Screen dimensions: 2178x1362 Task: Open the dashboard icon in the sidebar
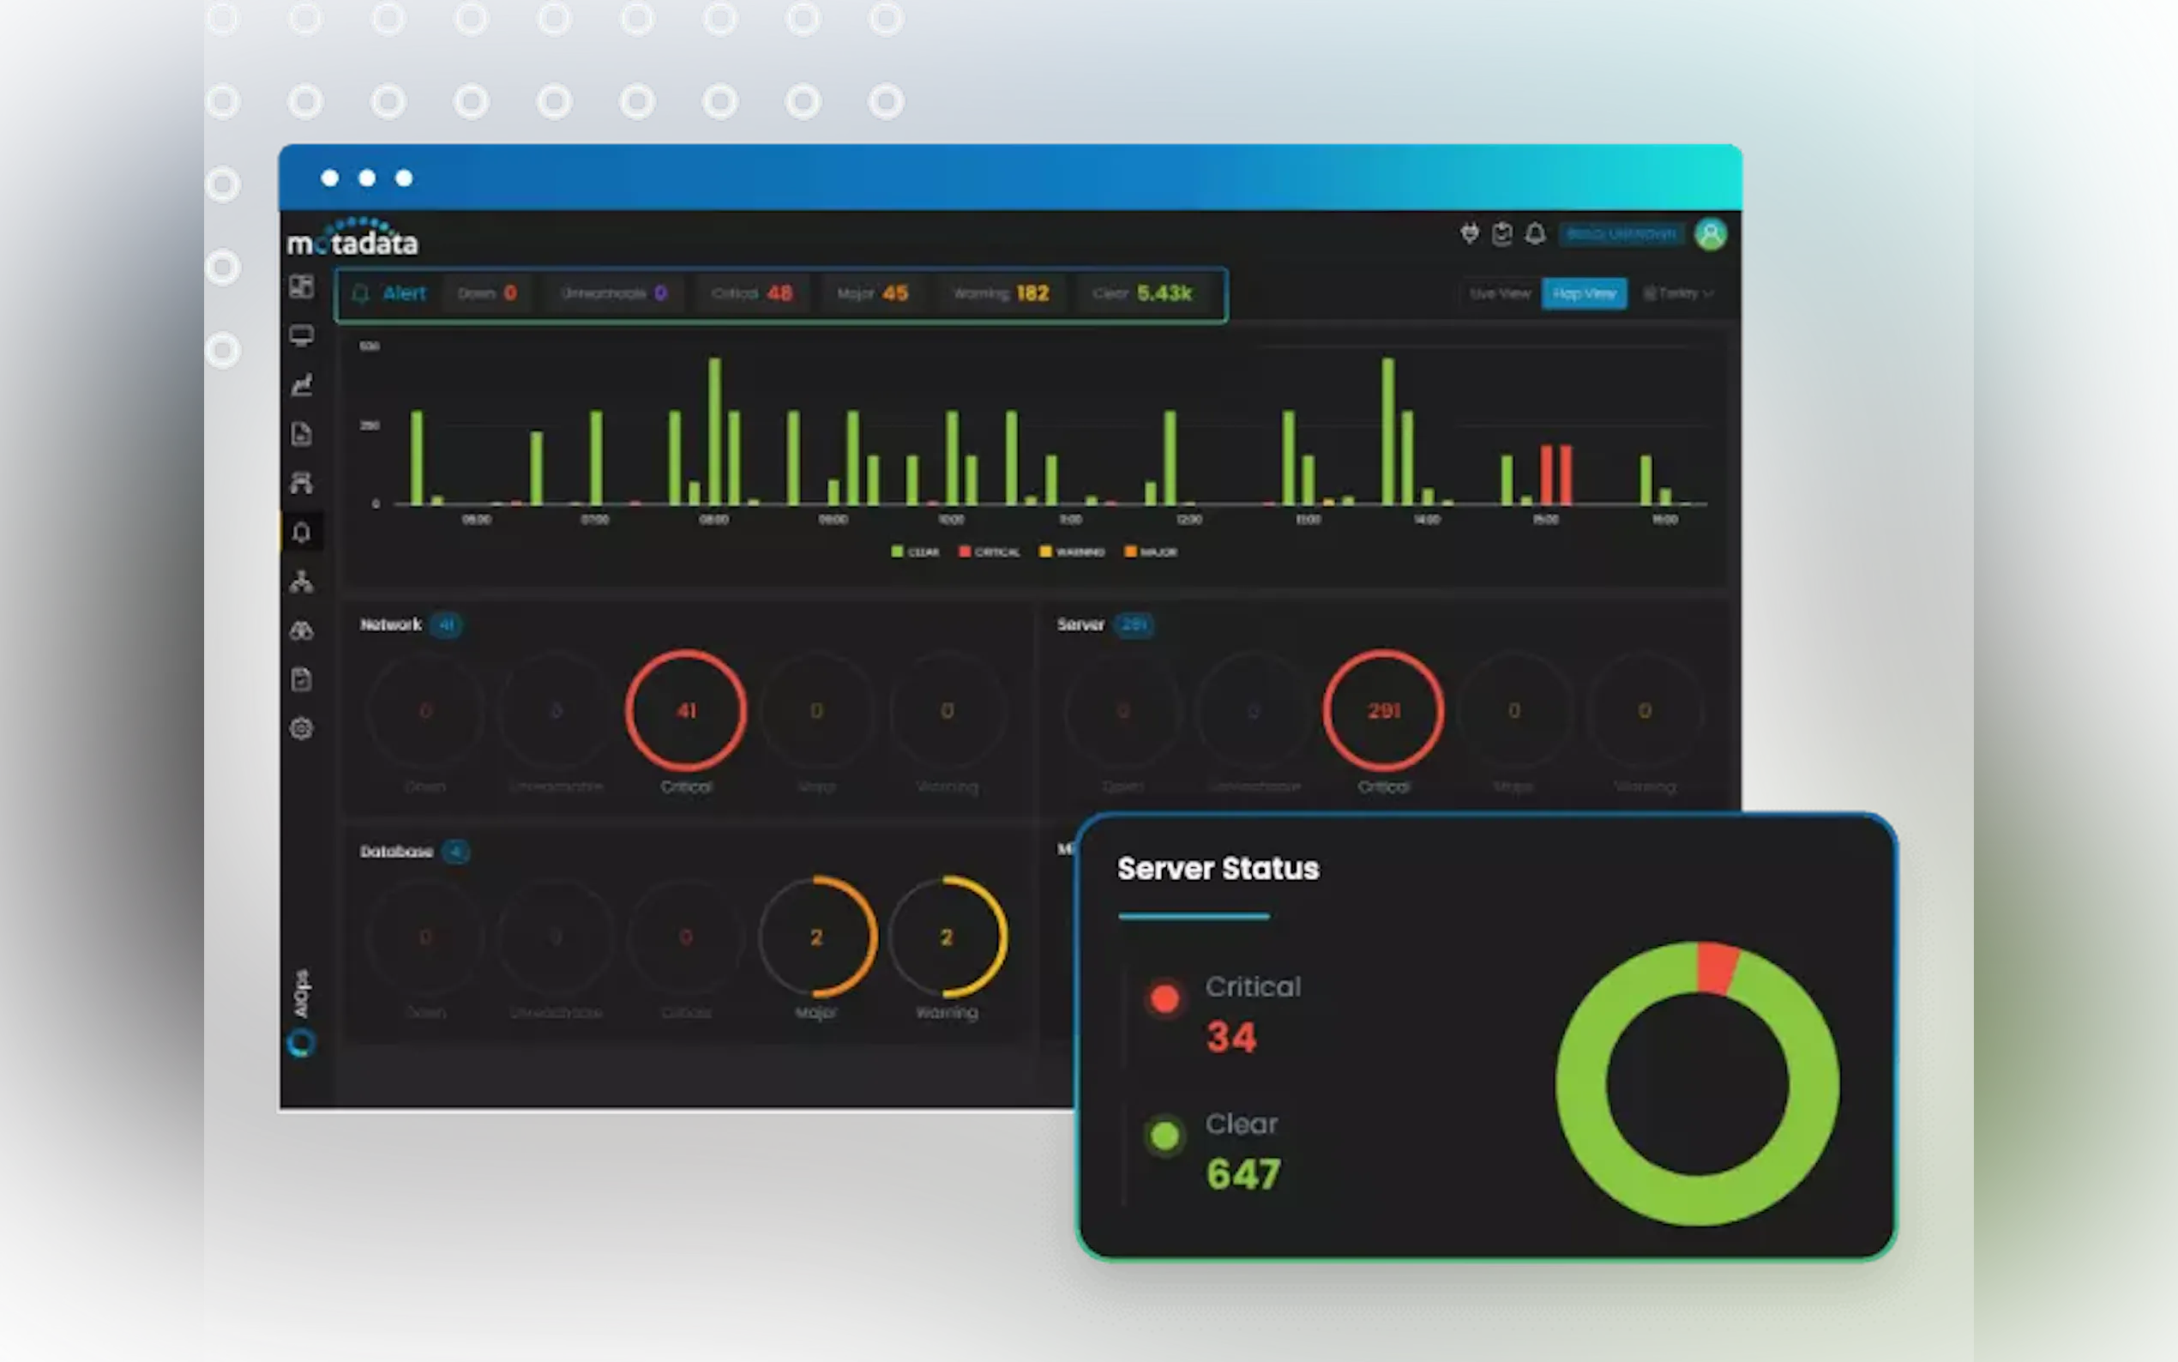click(x=302, y=287)
